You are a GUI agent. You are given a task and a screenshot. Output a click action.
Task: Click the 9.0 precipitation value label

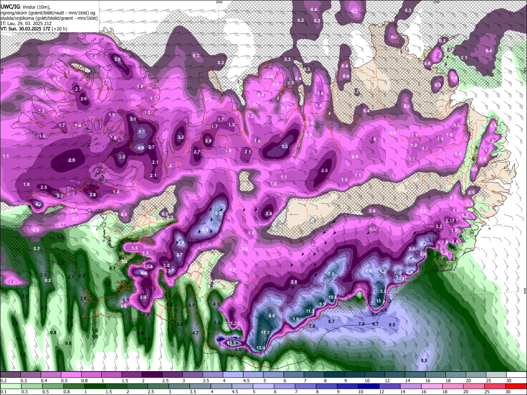(x=296, y=319)
